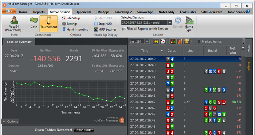The image size is (255, 135).
Task: Filter all Reports to this Session
Action: (145, 29)
